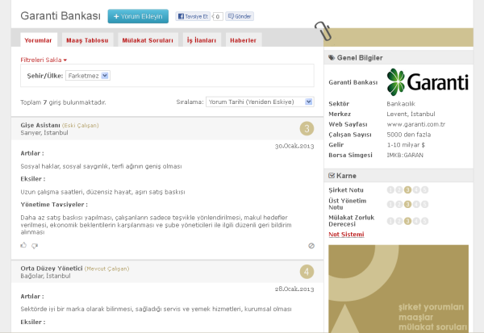The width and height of the screenshot is (484, 333).
Task: Click the score 4 badge on the Orta Düzey Yönetici review
Action: (307, 272)
